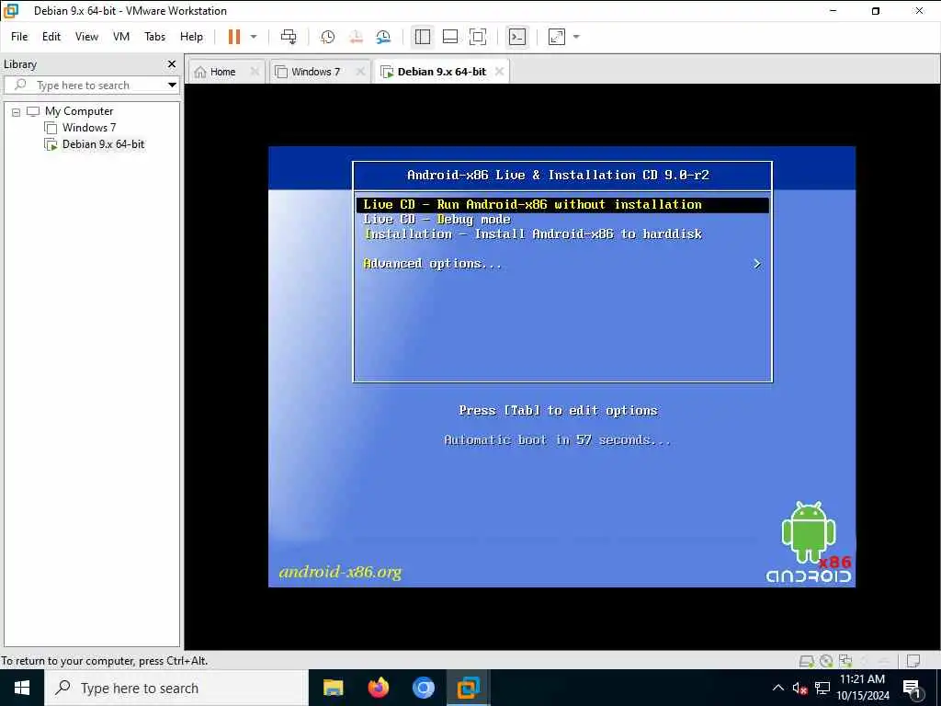Close the Windows 7 tab
Viewport: 941px width, 706px height.
(360, 72)
